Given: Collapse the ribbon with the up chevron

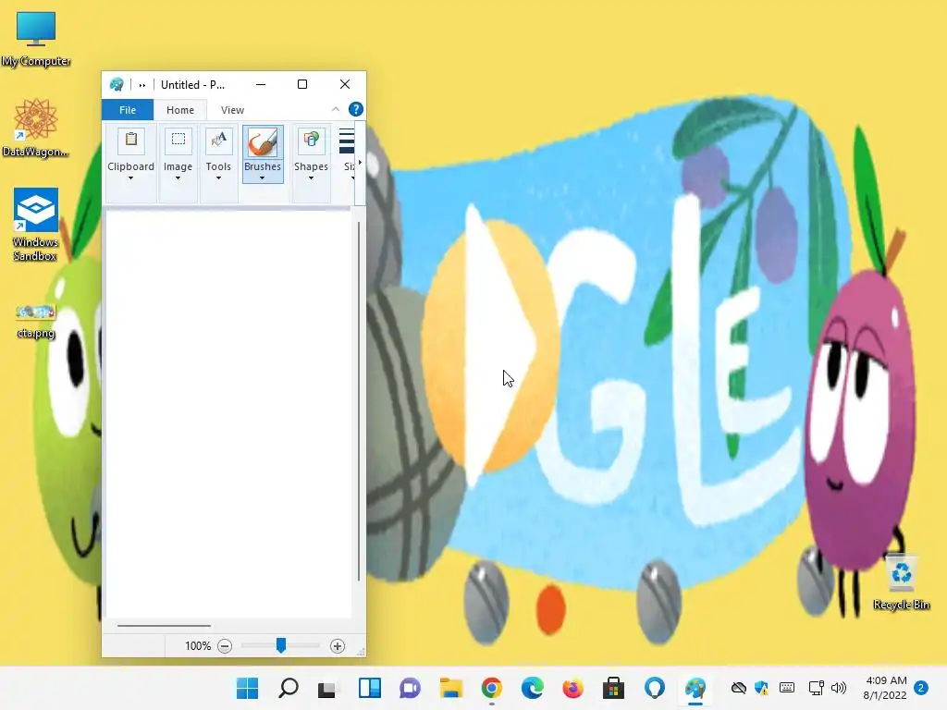Looking at the screenshot, I should click(336, 109).
